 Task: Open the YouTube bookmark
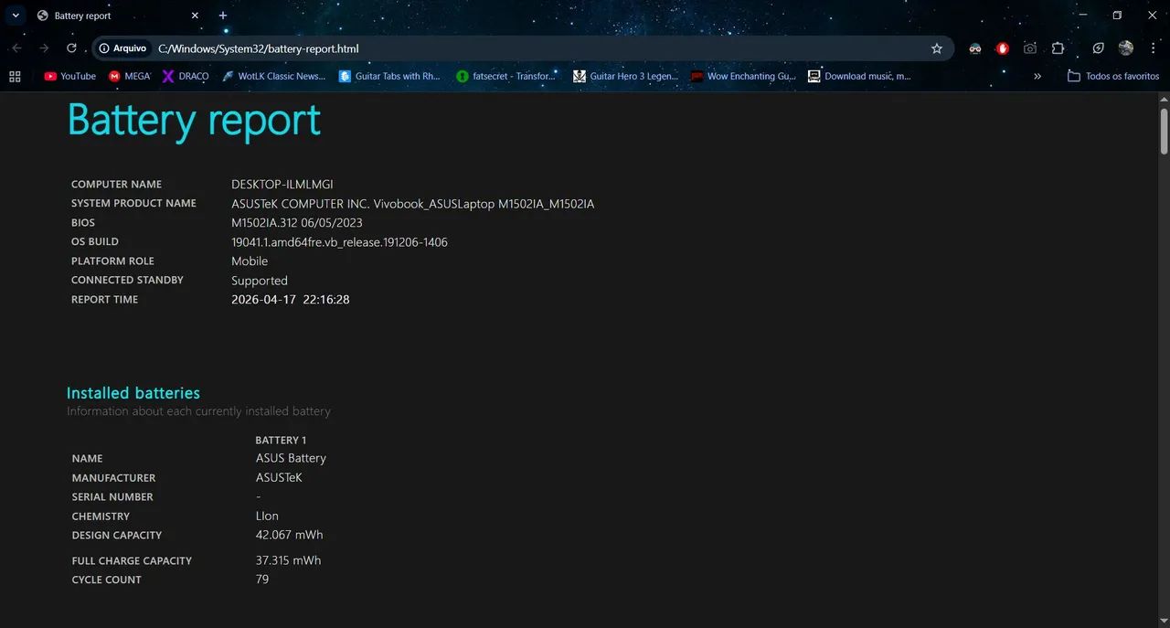(70, 77)
